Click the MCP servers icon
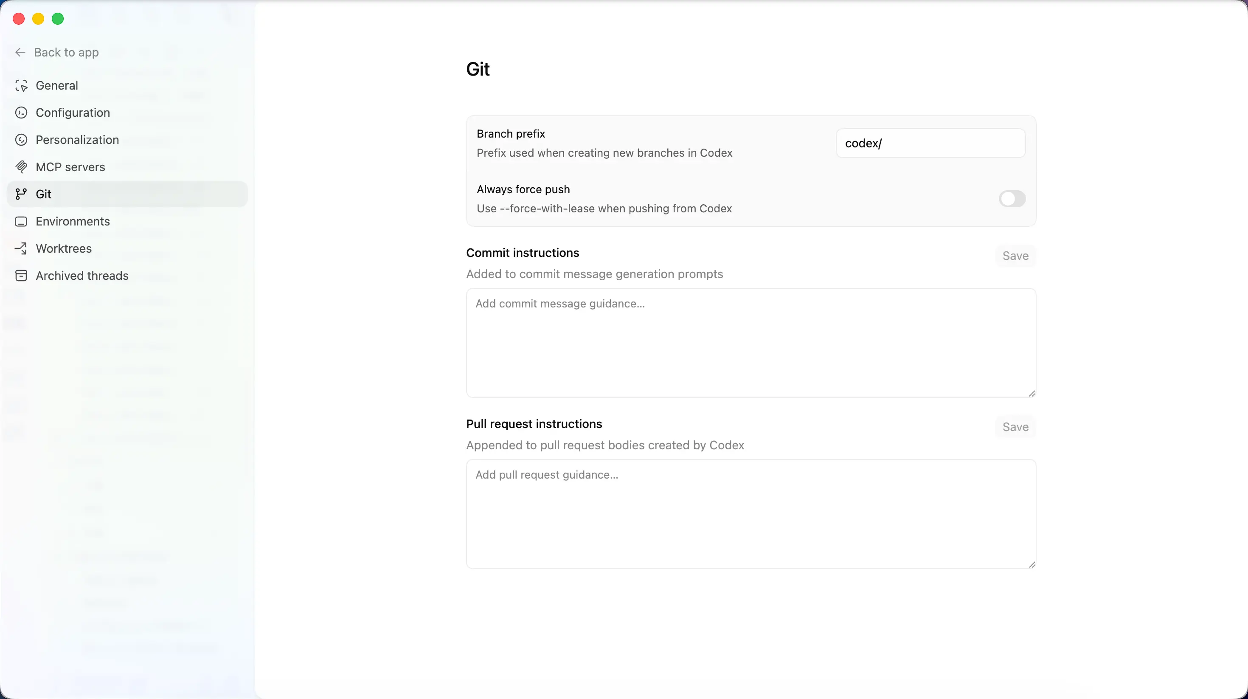This screenshot has width=1248, height=699. [21, 167]
